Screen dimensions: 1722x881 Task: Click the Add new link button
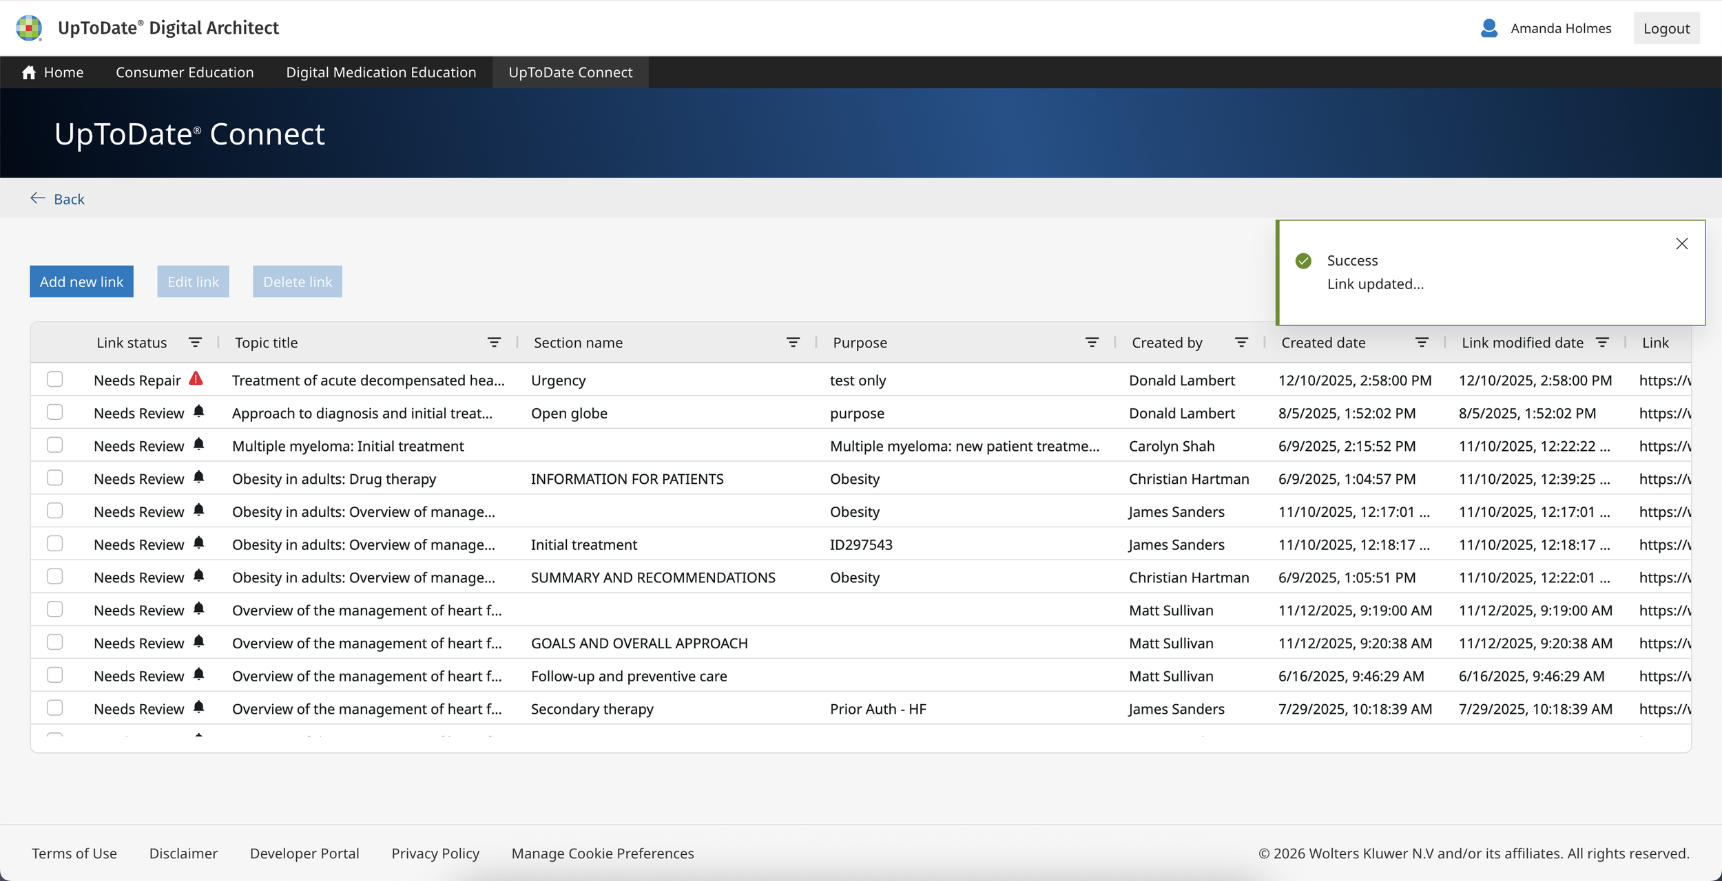[81, 282]
